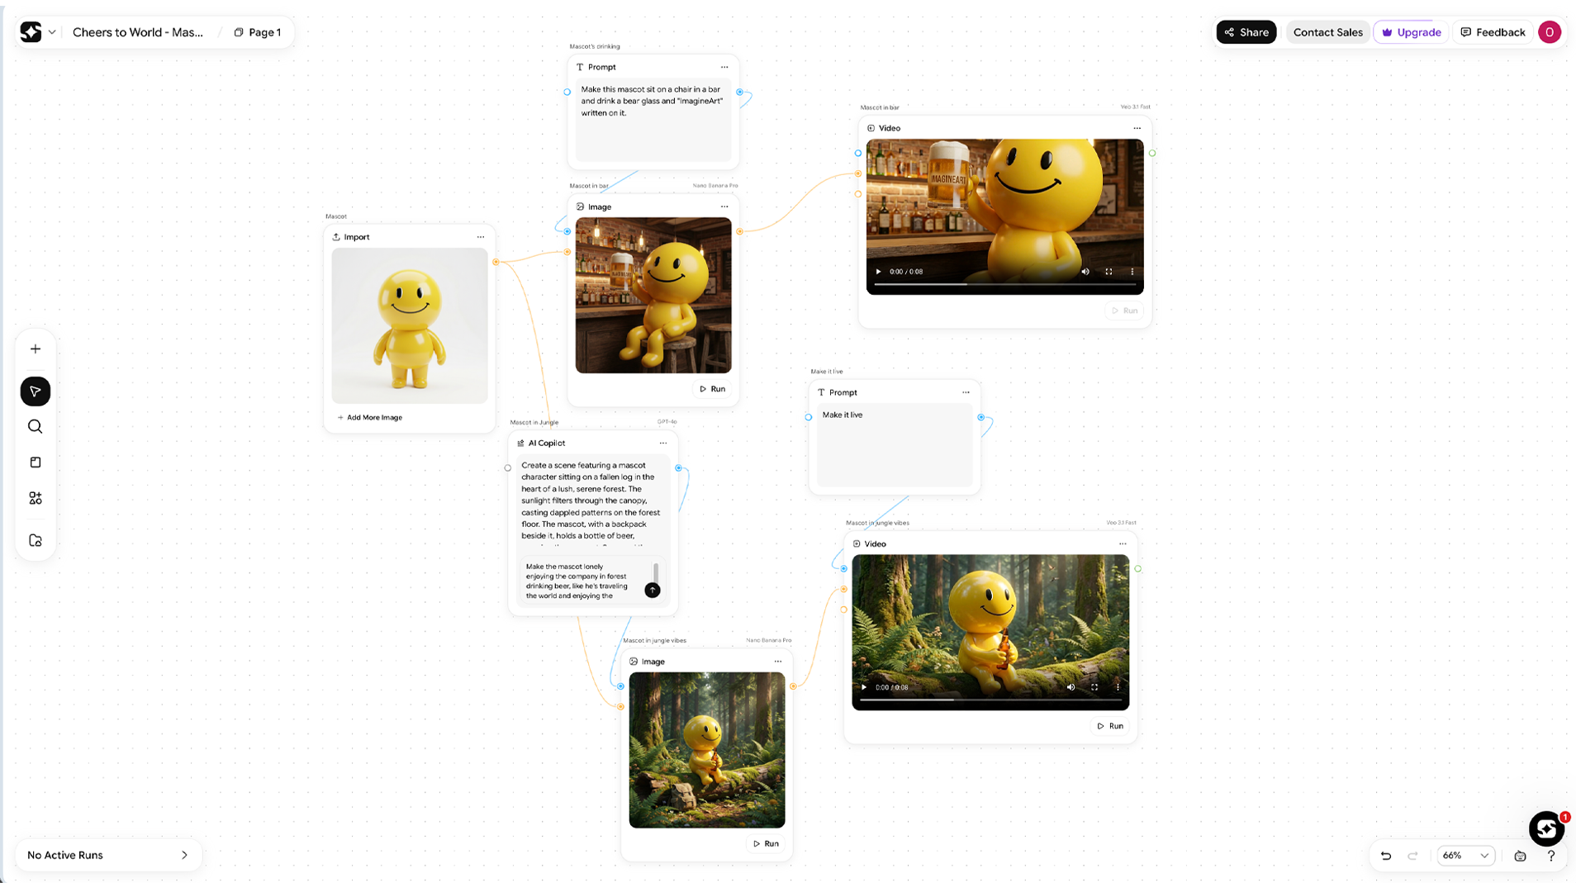Select the cursor/select tool in left toolbar
The height and width of the screenshot is (892, 1576).
tap(35, 391)
